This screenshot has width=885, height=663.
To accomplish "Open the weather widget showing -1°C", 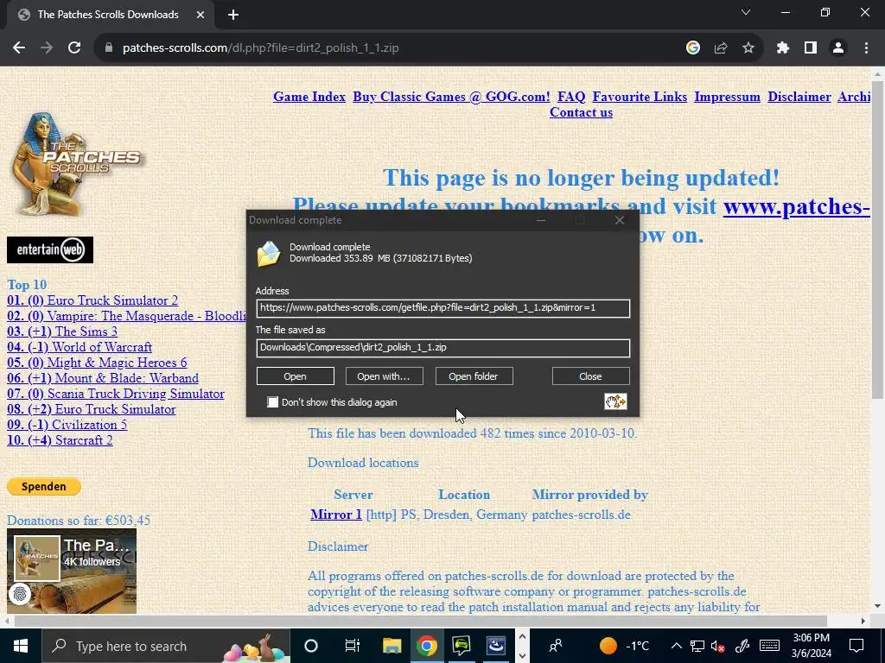I will (624, 646).
